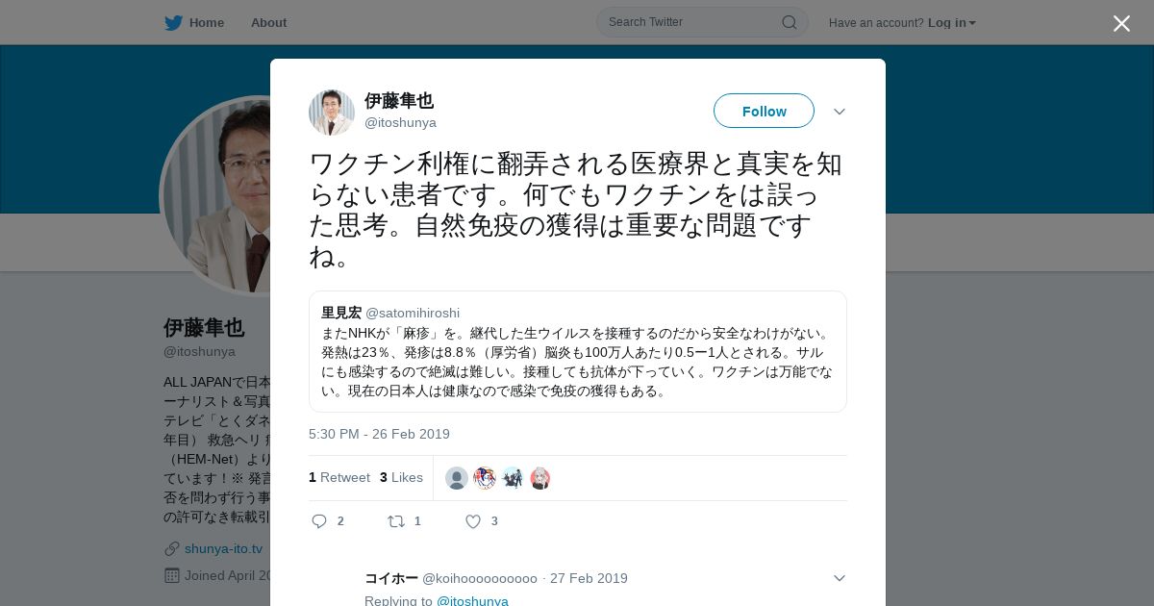Screen dimensions: 1154x606
Task: Open quoted tweet by 里見宏 @satomihiroshi
Action: 577,351
